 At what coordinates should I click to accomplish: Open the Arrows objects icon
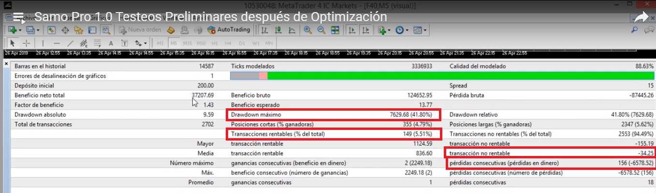[138, 43]
